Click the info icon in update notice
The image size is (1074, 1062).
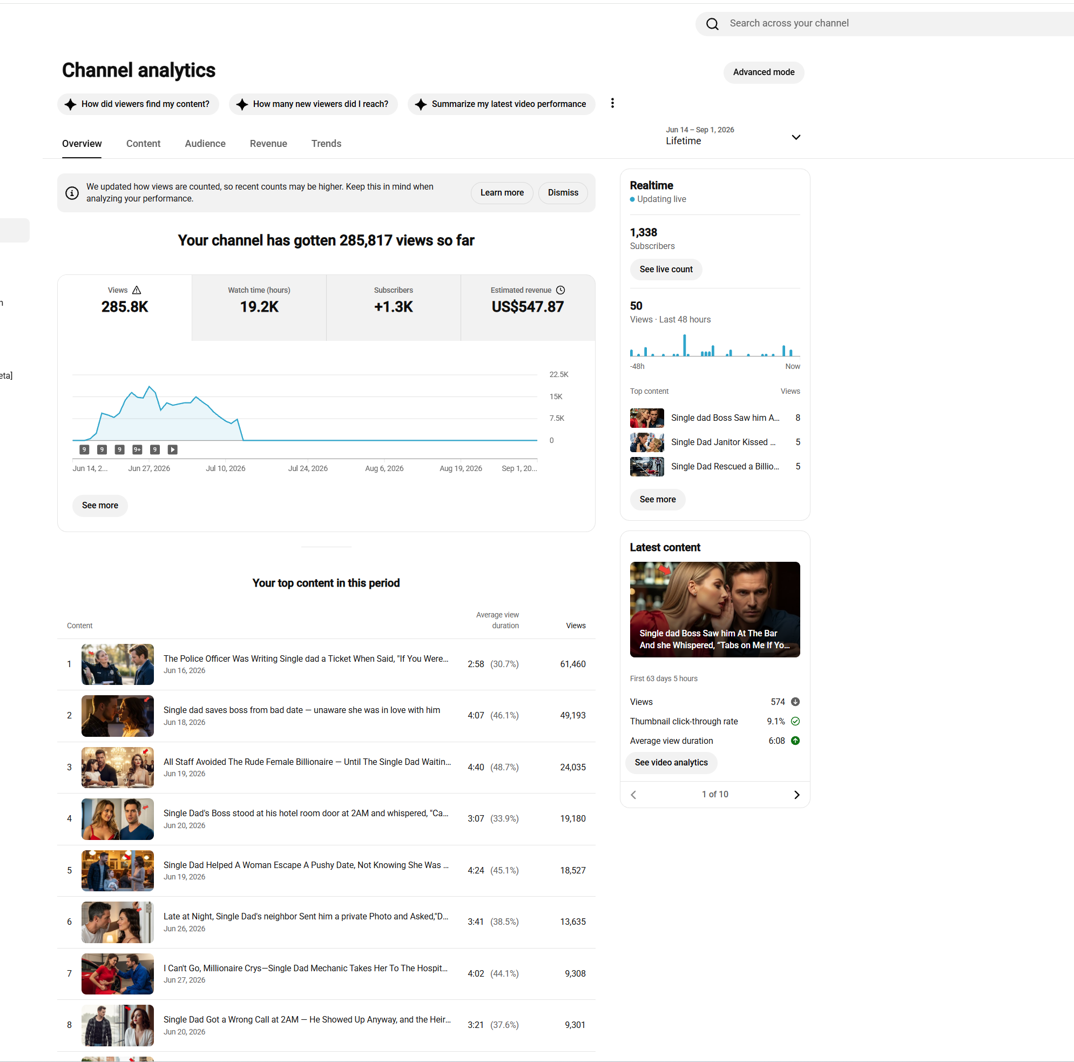[x=72, y=193]
